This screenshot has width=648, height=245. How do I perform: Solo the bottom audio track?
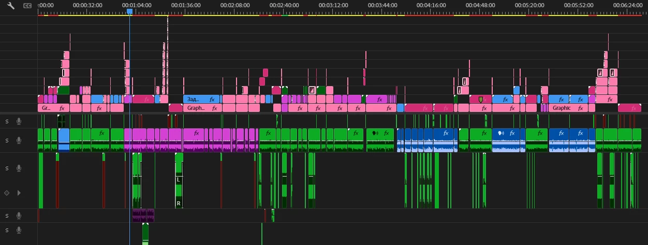[x=7, y=230]
